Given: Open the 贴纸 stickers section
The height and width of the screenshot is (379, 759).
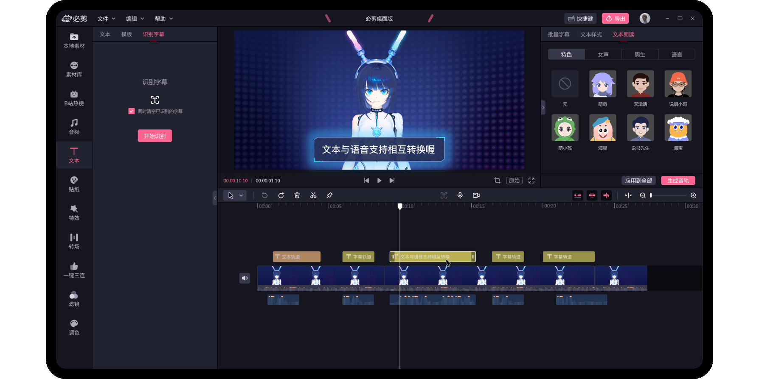Looking at the screenshot, I should click(x=74, y=184).
